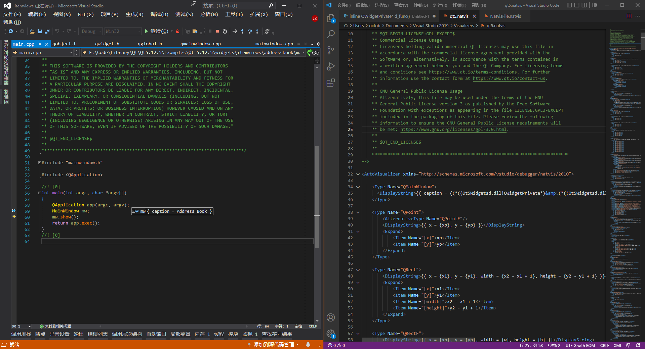Toggle pin on the main.cpp tab
The height and width of the screenshot is (349, 645).
coord(40,44)
